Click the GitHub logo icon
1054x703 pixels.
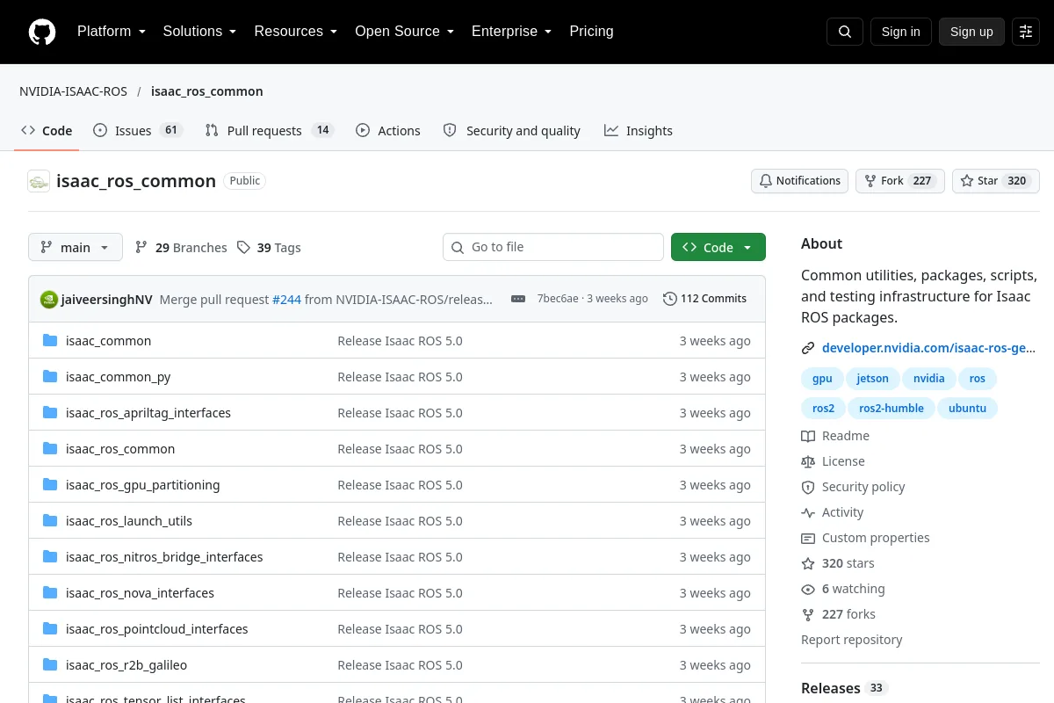(x=41, y=32)
